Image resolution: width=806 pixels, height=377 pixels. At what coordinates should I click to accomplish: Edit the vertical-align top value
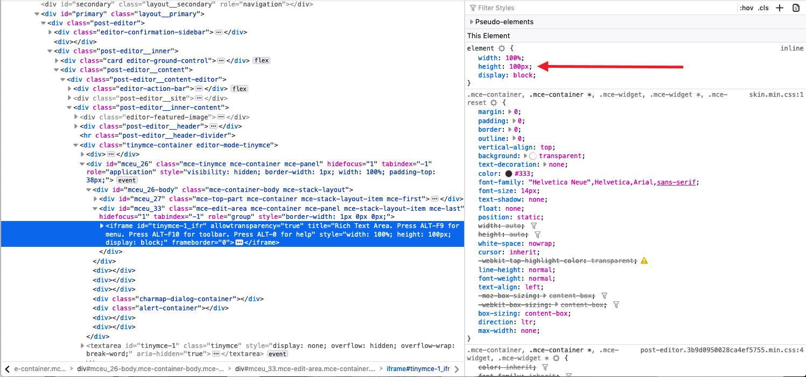546,147
